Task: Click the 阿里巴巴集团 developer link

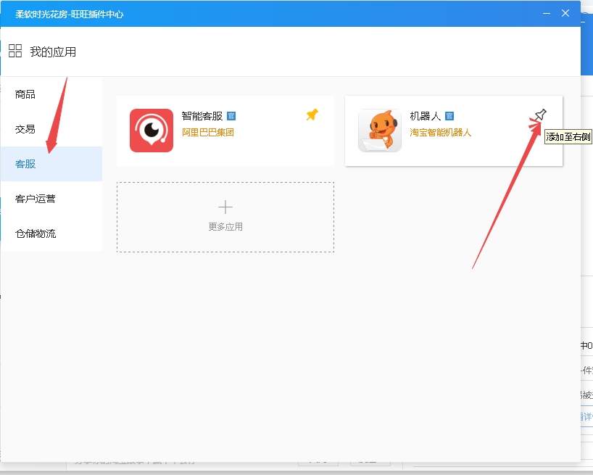Action: 208,133
